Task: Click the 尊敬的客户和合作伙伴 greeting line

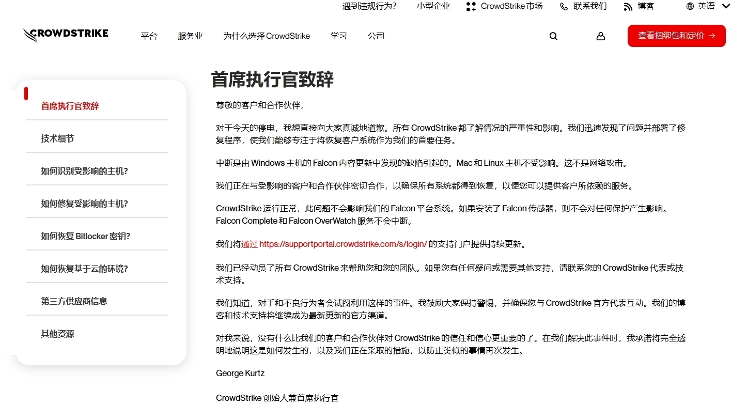Action: tap(260, 105)
